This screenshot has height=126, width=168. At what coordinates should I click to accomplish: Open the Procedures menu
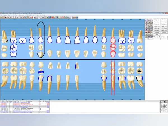click(22, 15)
